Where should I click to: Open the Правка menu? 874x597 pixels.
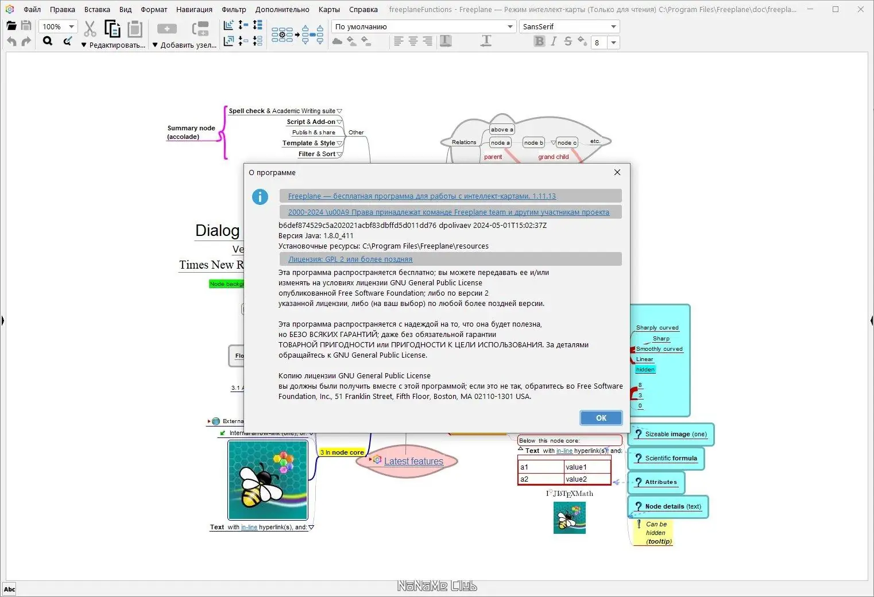63,9
